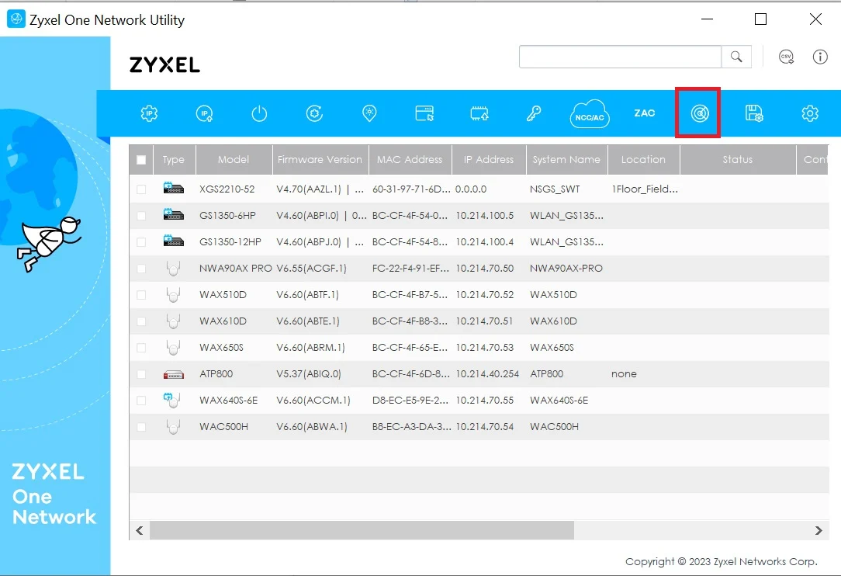Click the WAX650S system name cell

tap(552, 347)
